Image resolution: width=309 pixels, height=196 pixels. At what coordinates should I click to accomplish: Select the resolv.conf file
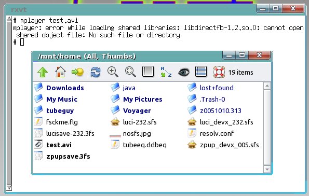pyautogui.click(x=211, y=133)
